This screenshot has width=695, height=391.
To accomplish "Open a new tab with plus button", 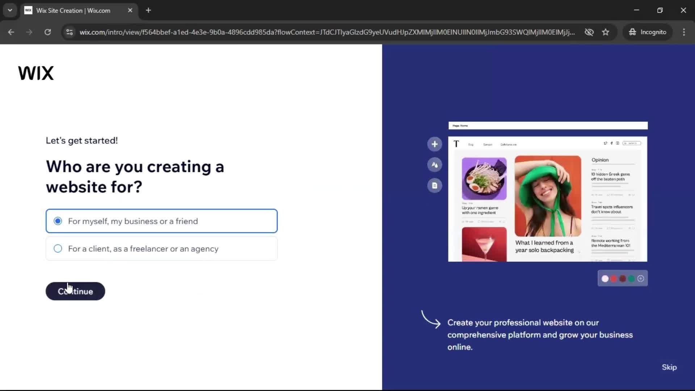I will [x=148, y=10].
